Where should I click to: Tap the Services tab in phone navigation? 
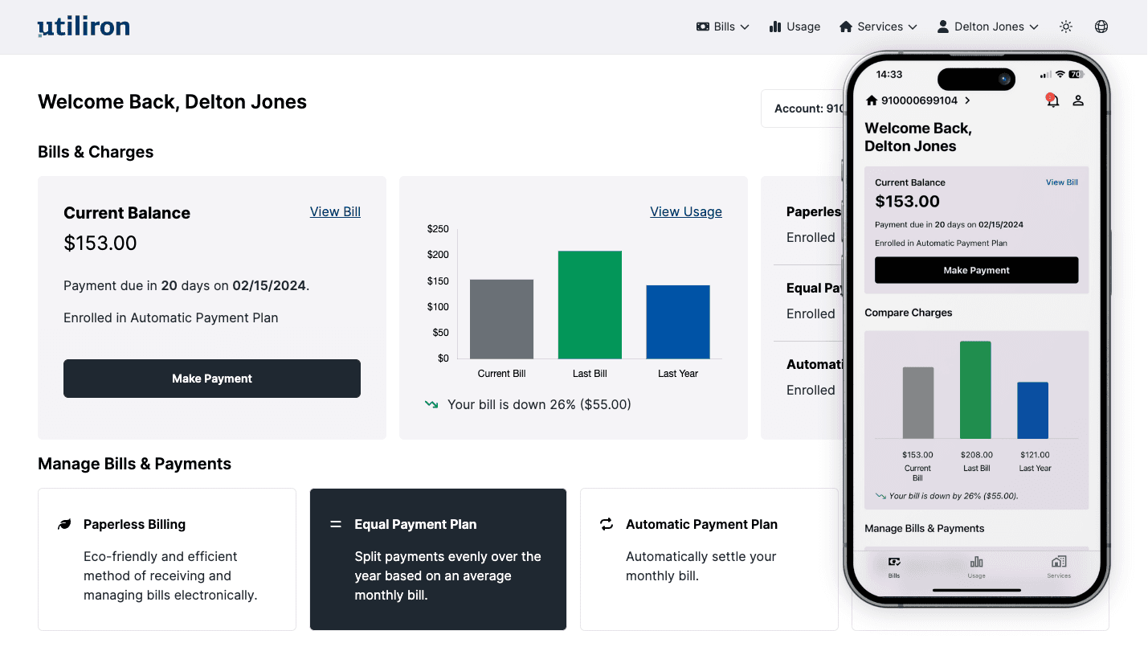[1059, 566]
